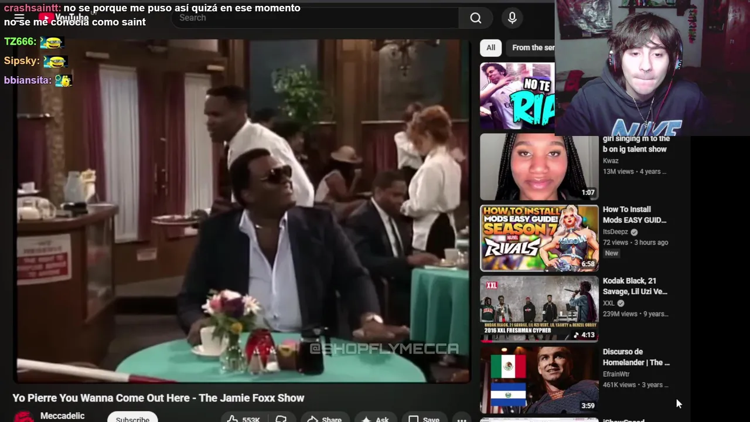The image size is (750, 422).
Task: Focus the Search input field
Action: click(316, 18)
